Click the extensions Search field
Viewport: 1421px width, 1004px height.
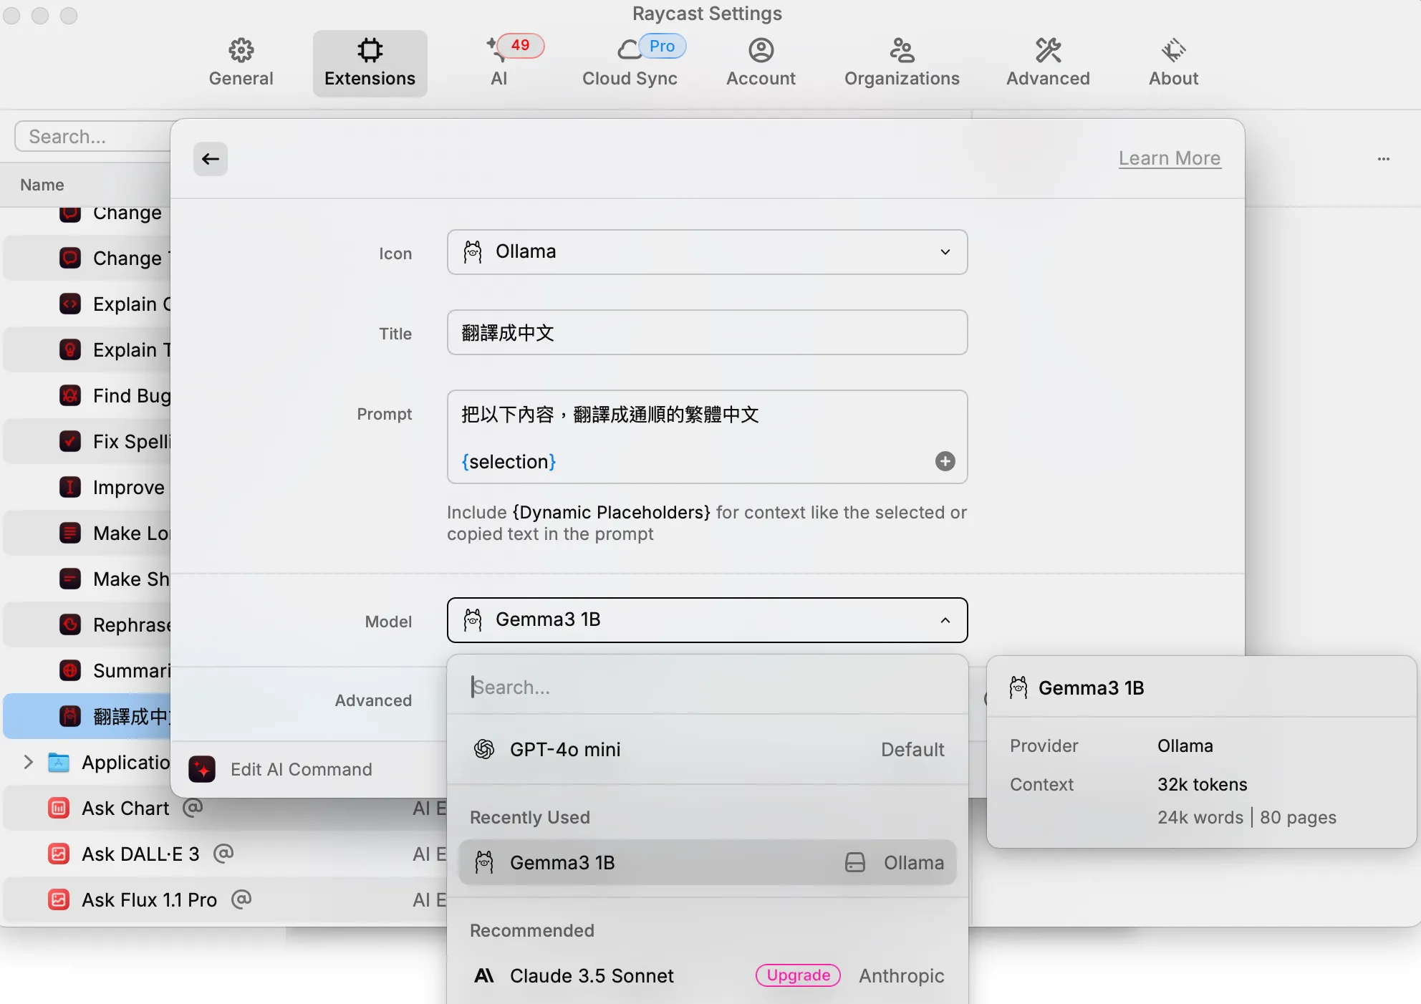click(x=93, y=136)
